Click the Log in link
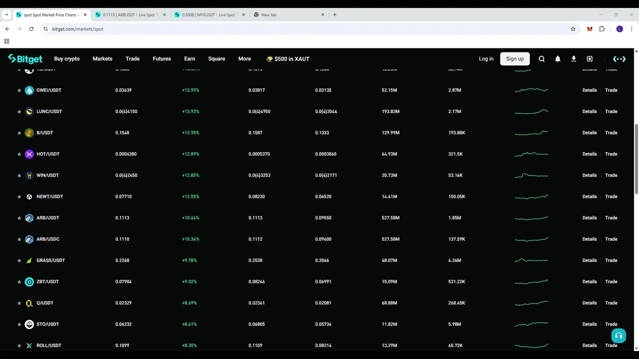Viewport: 639px width, 359px height. [486, 59]
